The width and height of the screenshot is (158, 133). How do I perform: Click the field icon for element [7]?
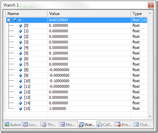(x=20, y=64)
